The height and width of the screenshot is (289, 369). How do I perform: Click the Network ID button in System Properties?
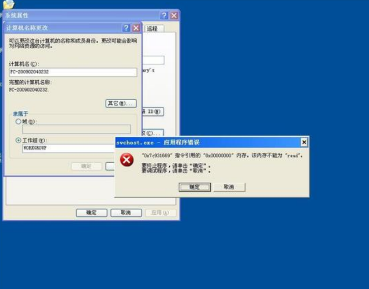click(153, 112)
